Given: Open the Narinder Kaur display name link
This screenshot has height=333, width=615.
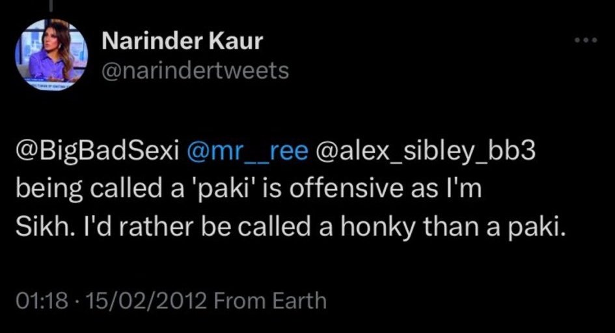Looking at the screenshot, I should (182, 41).
